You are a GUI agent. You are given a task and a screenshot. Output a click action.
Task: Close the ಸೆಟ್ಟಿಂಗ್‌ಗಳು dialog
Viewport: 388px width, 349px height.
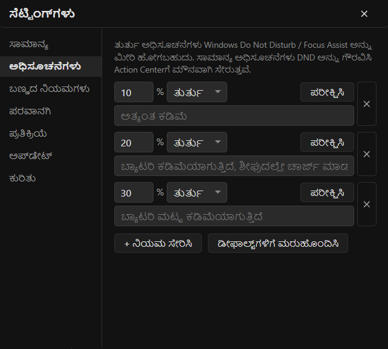(x=364, y=14)
